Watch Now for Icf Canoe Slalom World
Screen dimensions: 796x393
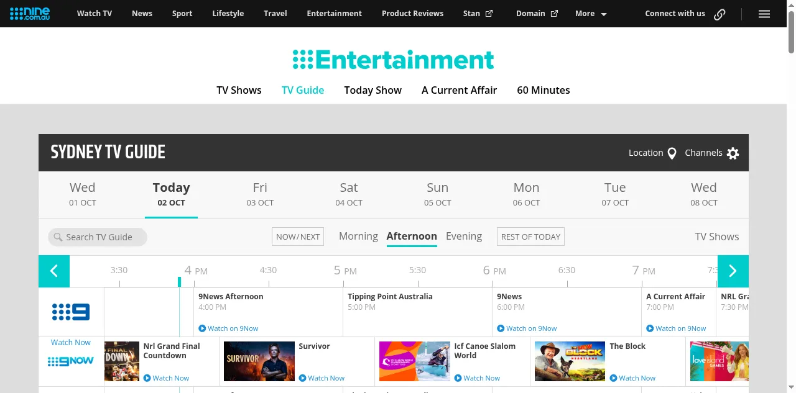click(x=477, y=378)
